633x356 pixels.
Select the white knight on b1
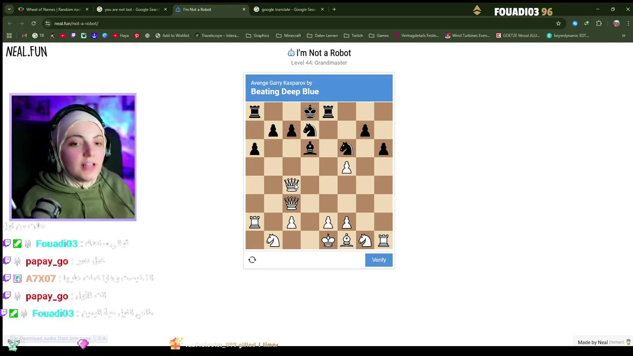(x=273, y=240)
